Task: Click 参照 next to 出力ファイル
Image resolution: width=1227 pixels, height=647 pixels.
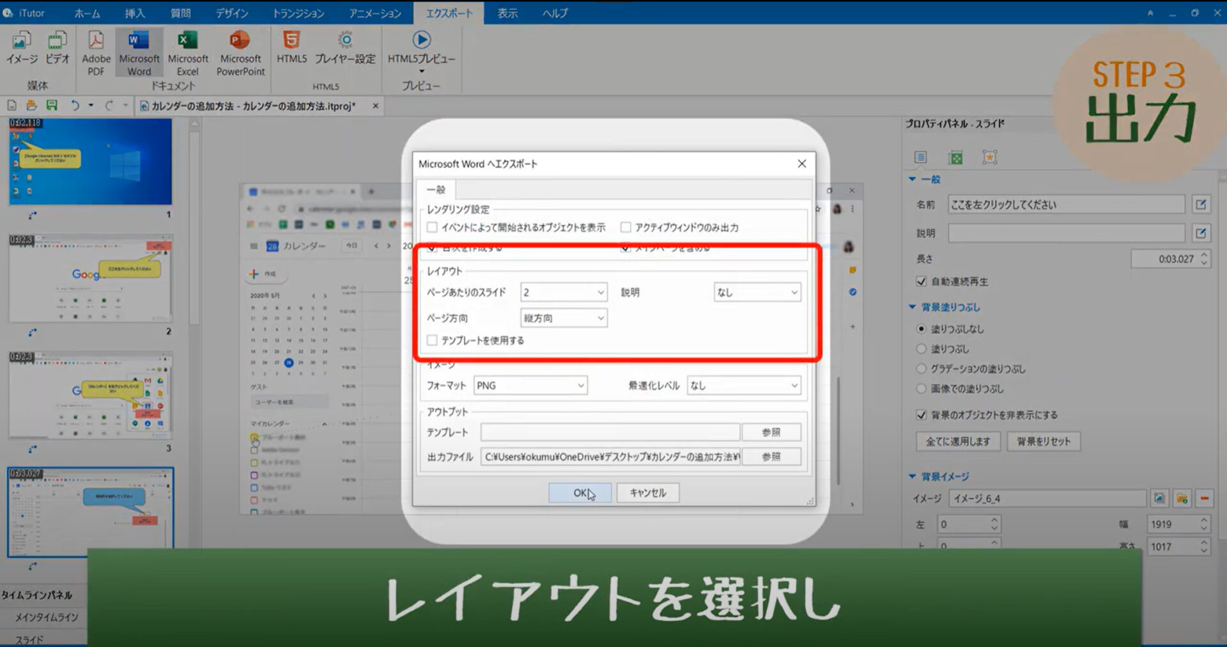Action: [771, 456]
